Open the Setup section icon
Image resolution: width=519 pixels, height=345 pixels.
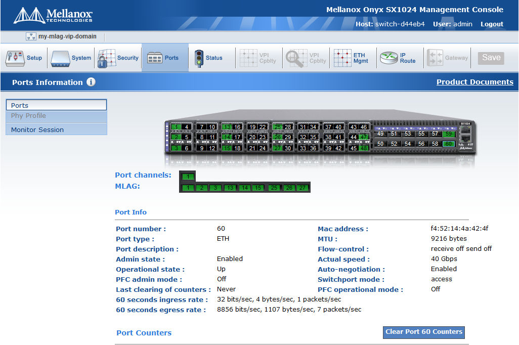click(x=15, y=58)
